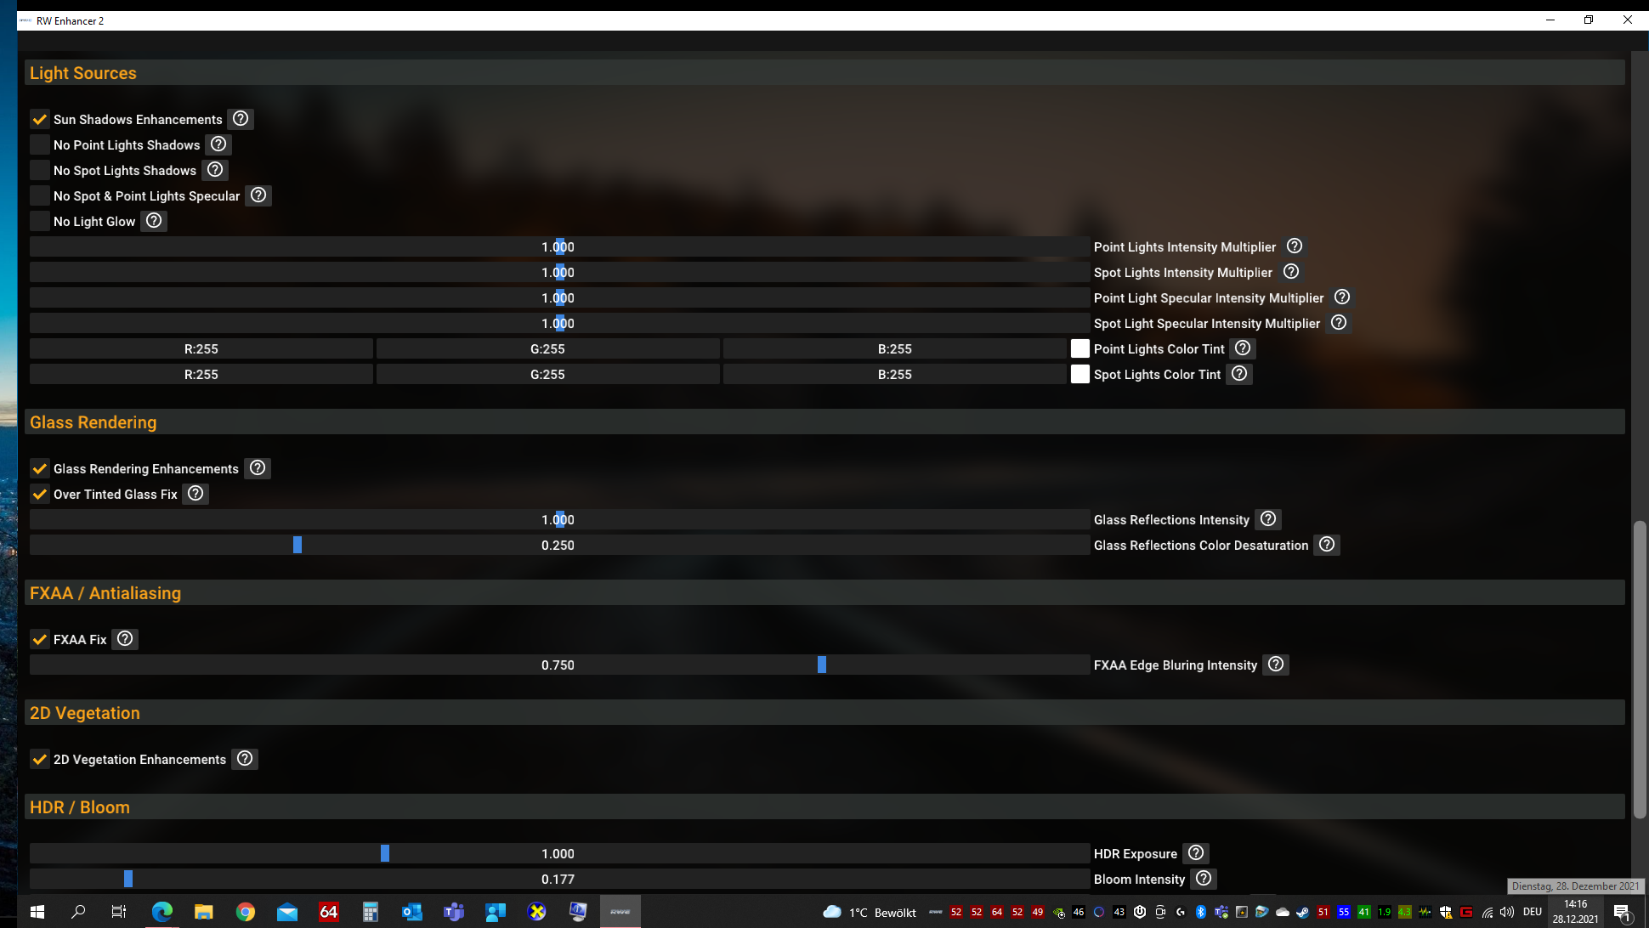This screenshot has width=1649, height=928.
Task: Click help icon for HDR Exposure
Action: pos(1195,853)
